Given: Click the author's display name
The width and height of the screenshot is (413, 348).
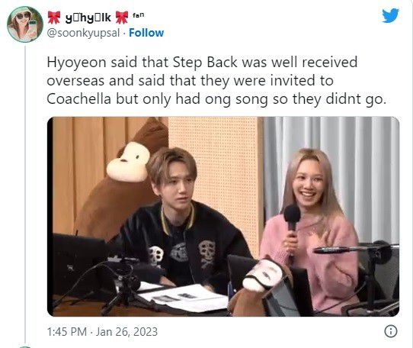Looking at the screenshot, I should pos(88,18).
